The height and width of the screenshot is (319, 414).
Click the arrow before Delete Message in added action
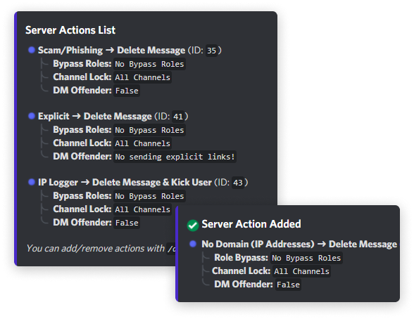pos(322,245)
